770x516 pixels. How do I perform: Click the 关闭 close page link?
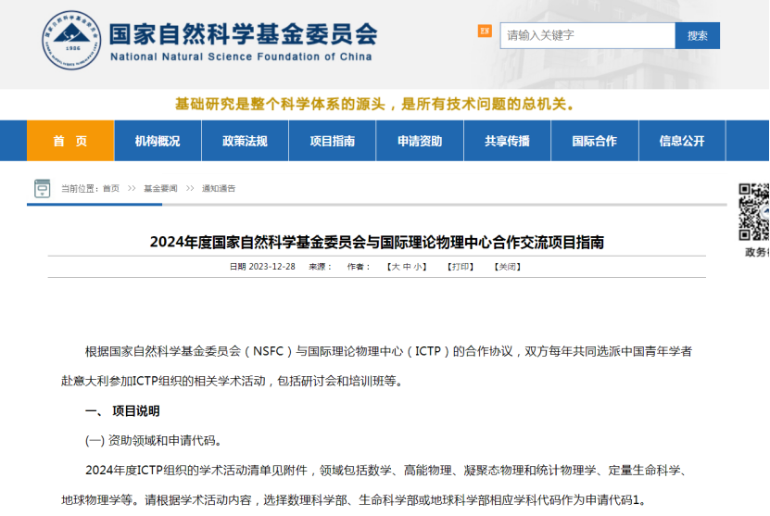click(x=507, y=267)
